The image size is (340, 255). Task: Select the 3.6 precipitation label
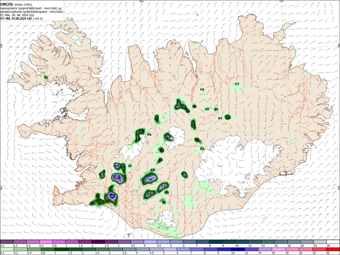[138, 139]
